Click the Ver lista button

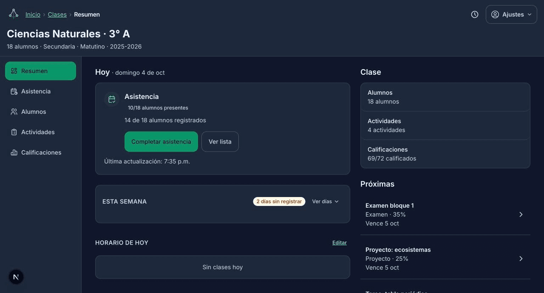pyautogui.click(x=220, y=141)
